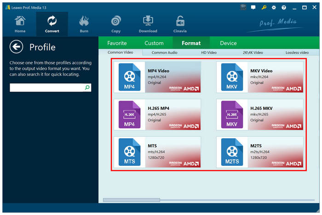
Task: Select the purple H.265 MKV file icon
Action: (x=232, y=114)
